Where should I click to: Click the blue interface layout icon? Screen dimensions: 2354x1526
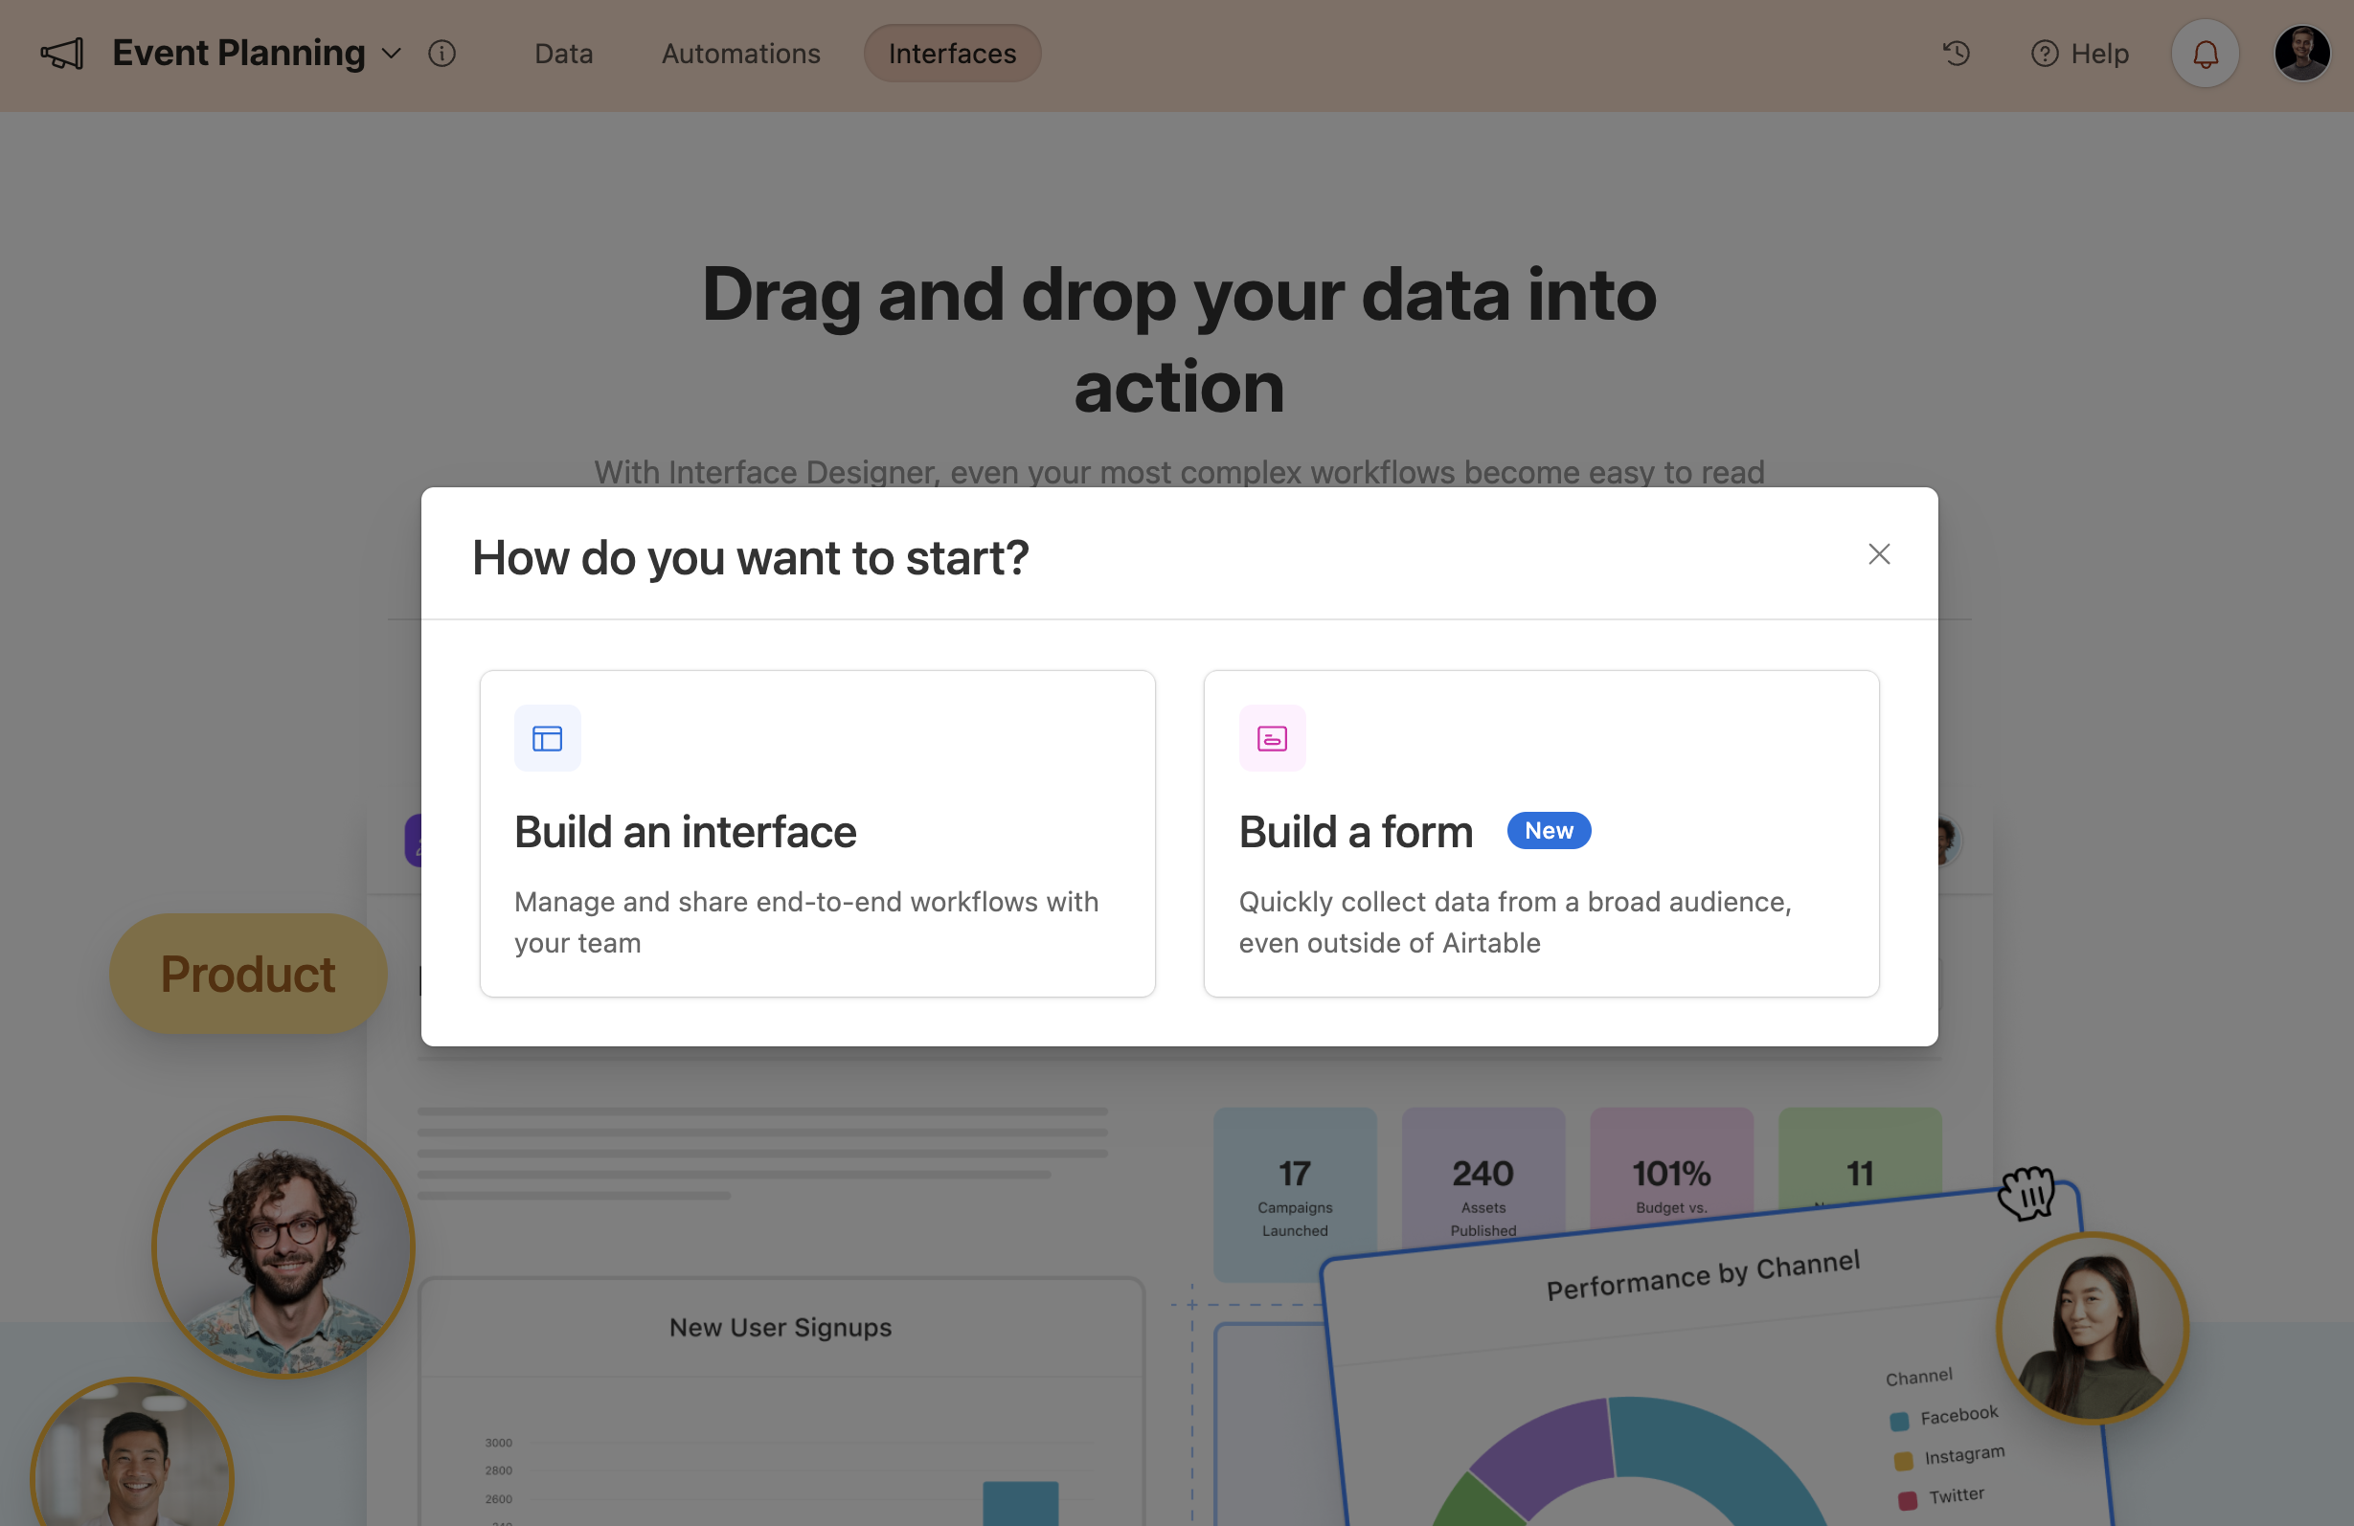pyautogui.click(x=547, y=738)
